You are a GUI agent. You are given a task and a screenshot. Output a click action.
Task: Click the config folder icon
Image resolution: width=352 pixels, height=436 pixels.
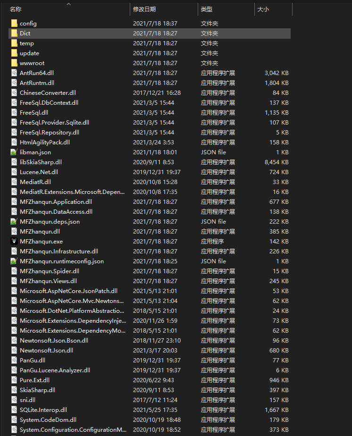(14, 24)
